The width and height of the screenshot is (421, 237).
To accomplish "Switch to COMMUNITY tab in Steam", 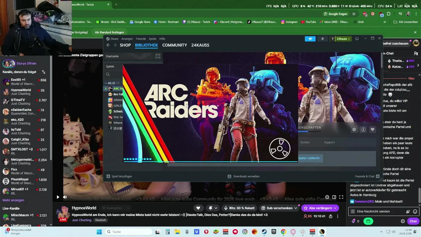I will click(x=175, y=45).
